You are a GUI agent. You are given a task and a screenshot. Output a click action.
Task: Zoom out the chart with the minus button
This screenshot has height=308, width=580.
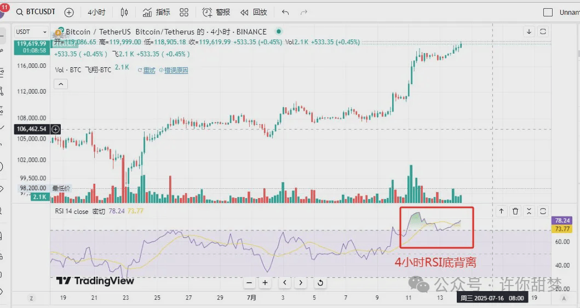coord(249,283)
